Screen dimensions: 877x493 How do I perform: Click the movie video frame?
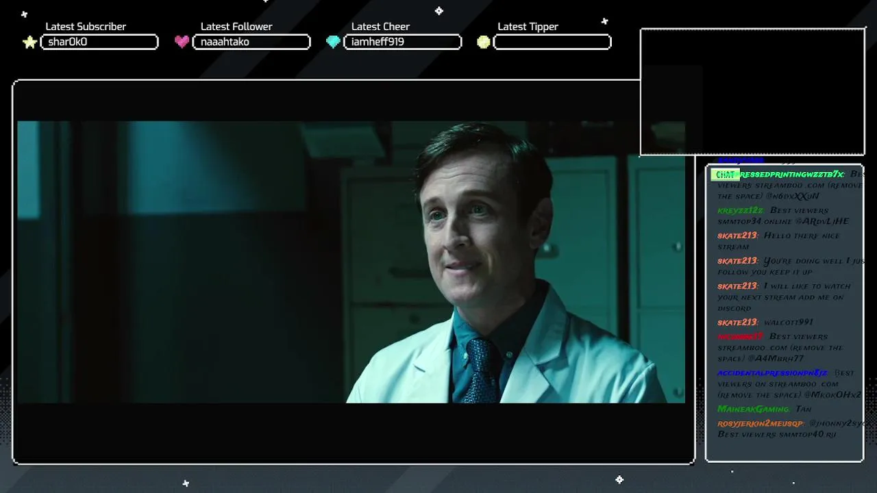click(351, 262)
